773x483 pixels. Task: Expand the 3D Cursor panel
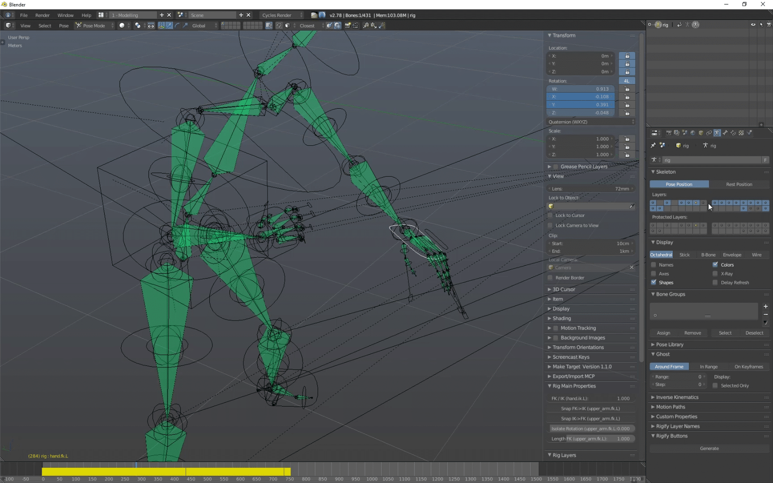564,289
